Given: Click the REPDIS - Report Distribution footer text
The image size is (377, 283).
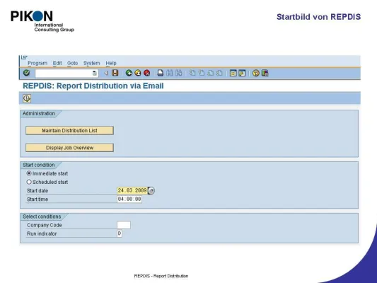Looking at the screenshot, I should [x=161, y=276].
